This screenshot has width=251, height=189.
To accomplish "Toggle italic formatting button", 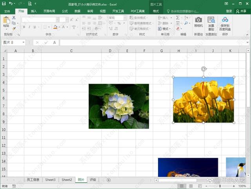I will 29,27.
